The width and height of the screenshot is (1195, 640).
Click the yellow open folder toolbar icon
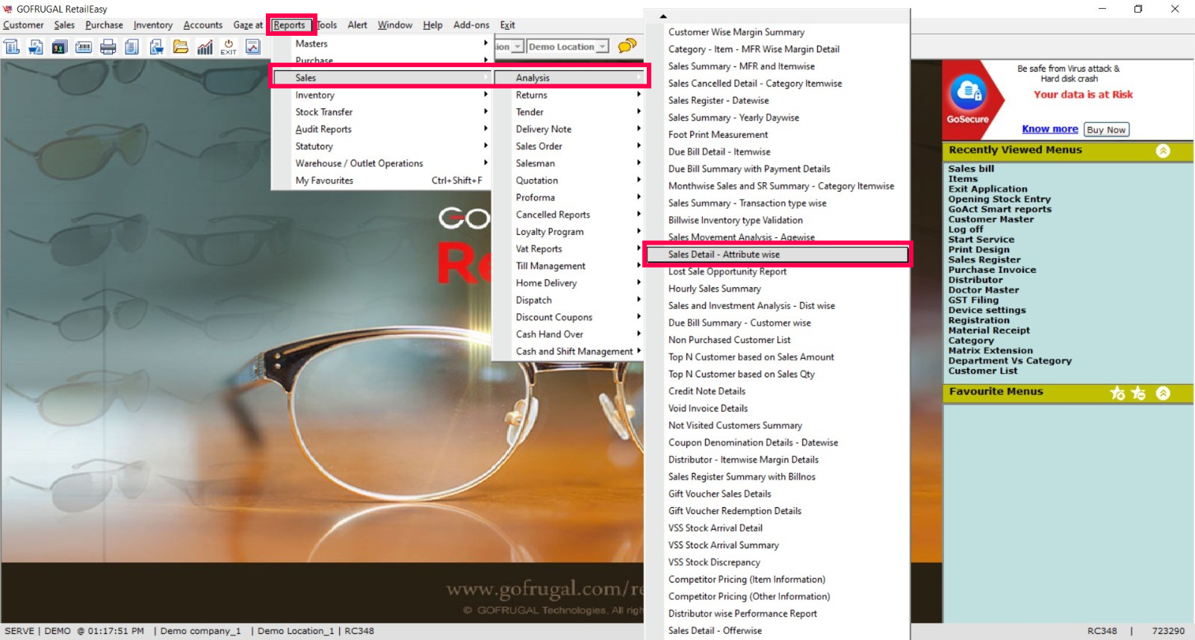[x=181, y=47]
